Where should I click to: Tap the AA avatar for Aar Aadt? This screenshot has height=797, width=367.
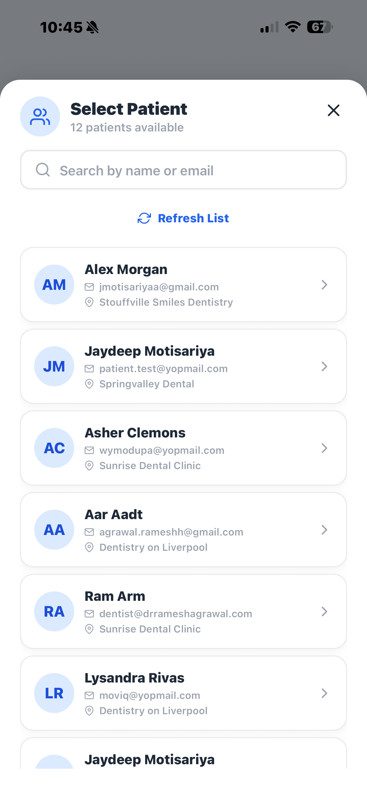pos(54,530)
